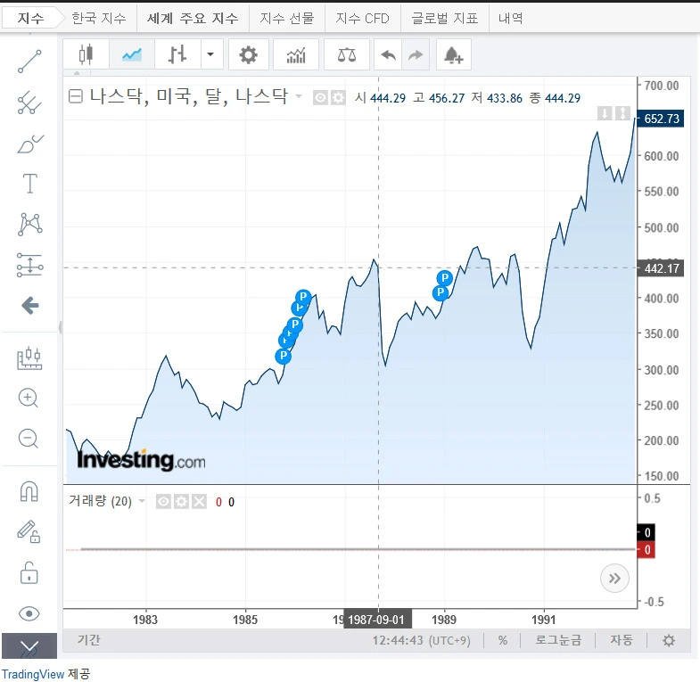Screen dimensions: 700x682
Task: Select the trend line drawing tool
Action: pos(29,62)
